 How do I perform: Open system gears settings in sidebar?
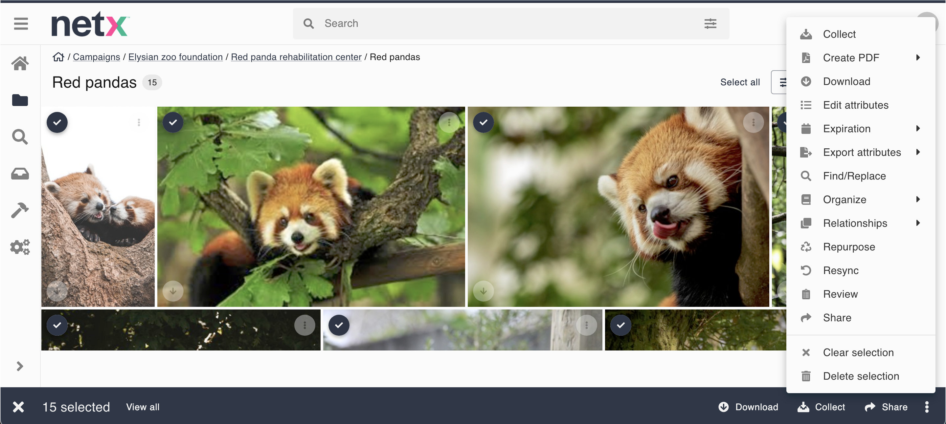pyautogui.click(x=20, y=247)
